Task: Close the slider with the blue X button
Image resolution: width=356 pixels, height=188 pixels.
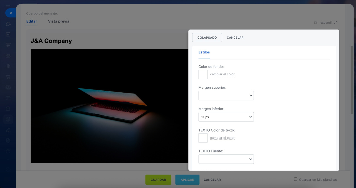Action: pyautogui.click(x=11, y=13)
